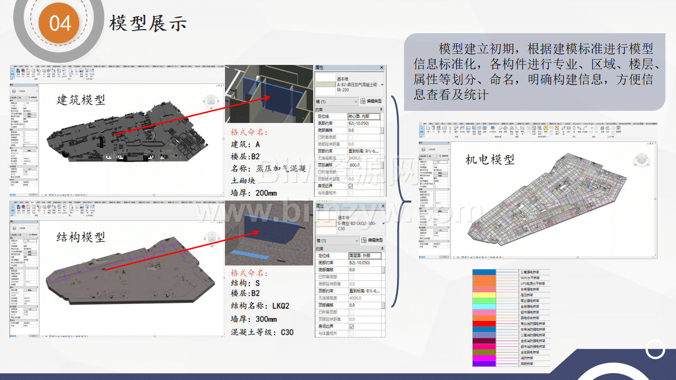Select the Shaft opening tool in MEP ribbon
This screenshot has height=380, width=676.
[568, 130]
